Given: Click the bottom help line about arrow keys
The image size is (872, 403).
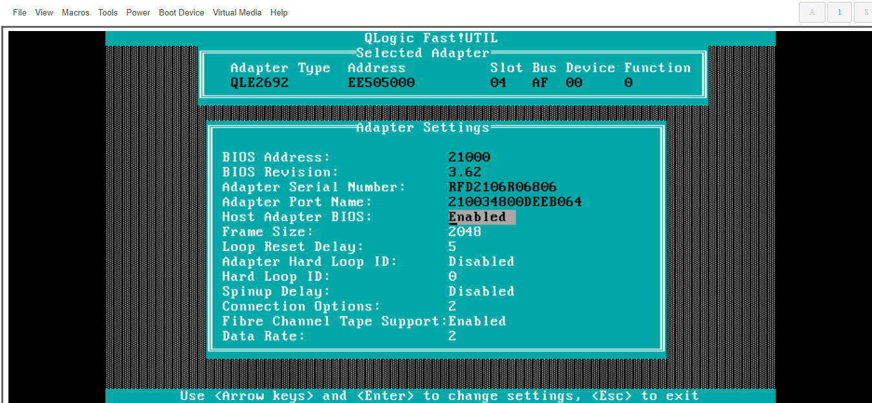Looking at the screenshot, I should coord(440,395).
